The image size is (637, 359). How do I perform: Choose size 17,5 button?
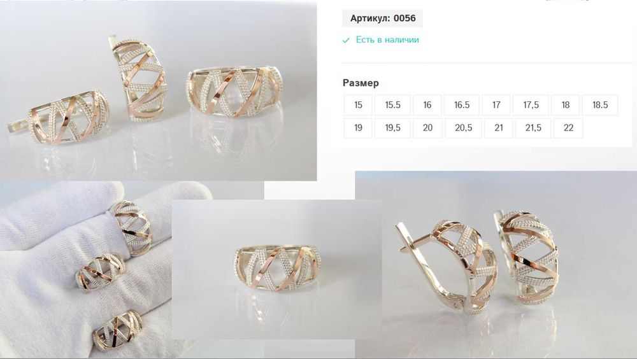[x=531, y=105]
